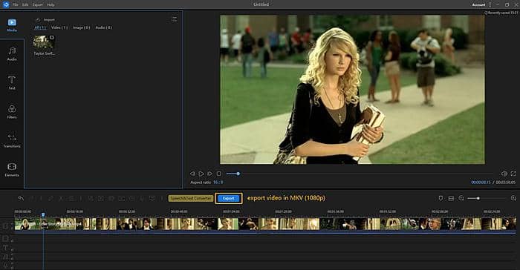This screenshot has height=270, width=520.
Task: Open the File menu
Action: tap(16, 4)
